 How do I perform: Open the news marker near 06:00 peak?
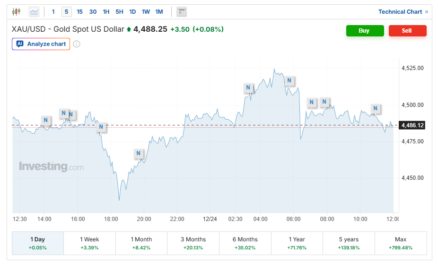click(x=290, y=80)
